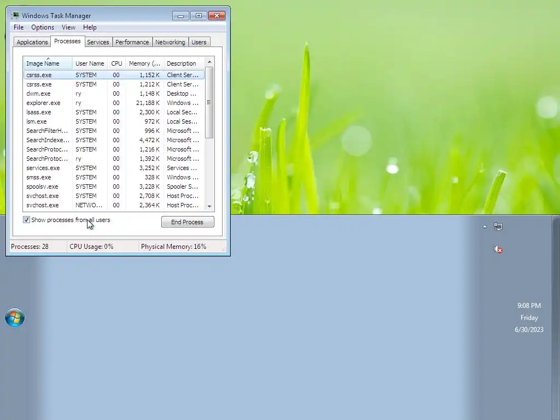Screen dimensions: 560x420
Task: Click the Spooler S... description cell
Action: 182,186
